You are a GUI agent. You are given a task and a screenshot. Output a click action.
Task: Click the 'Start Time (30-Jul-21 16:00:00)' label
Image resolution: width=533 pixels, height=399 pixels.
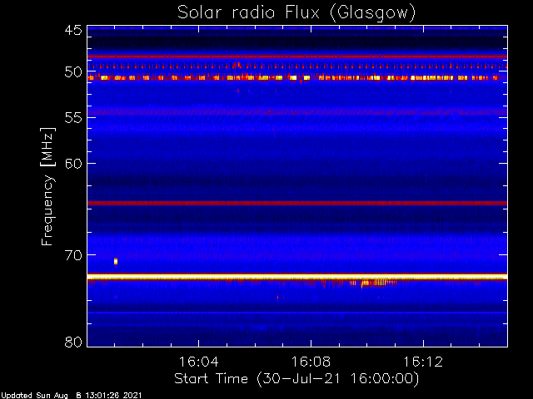click(296, 378)
